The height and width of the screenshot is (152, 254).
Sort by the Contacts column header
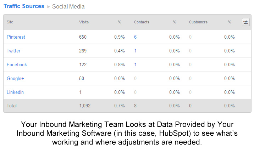coord(142,22)
